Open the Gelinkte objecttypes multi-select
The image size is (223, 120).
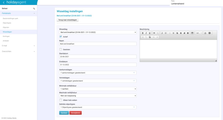coord(98,107)
